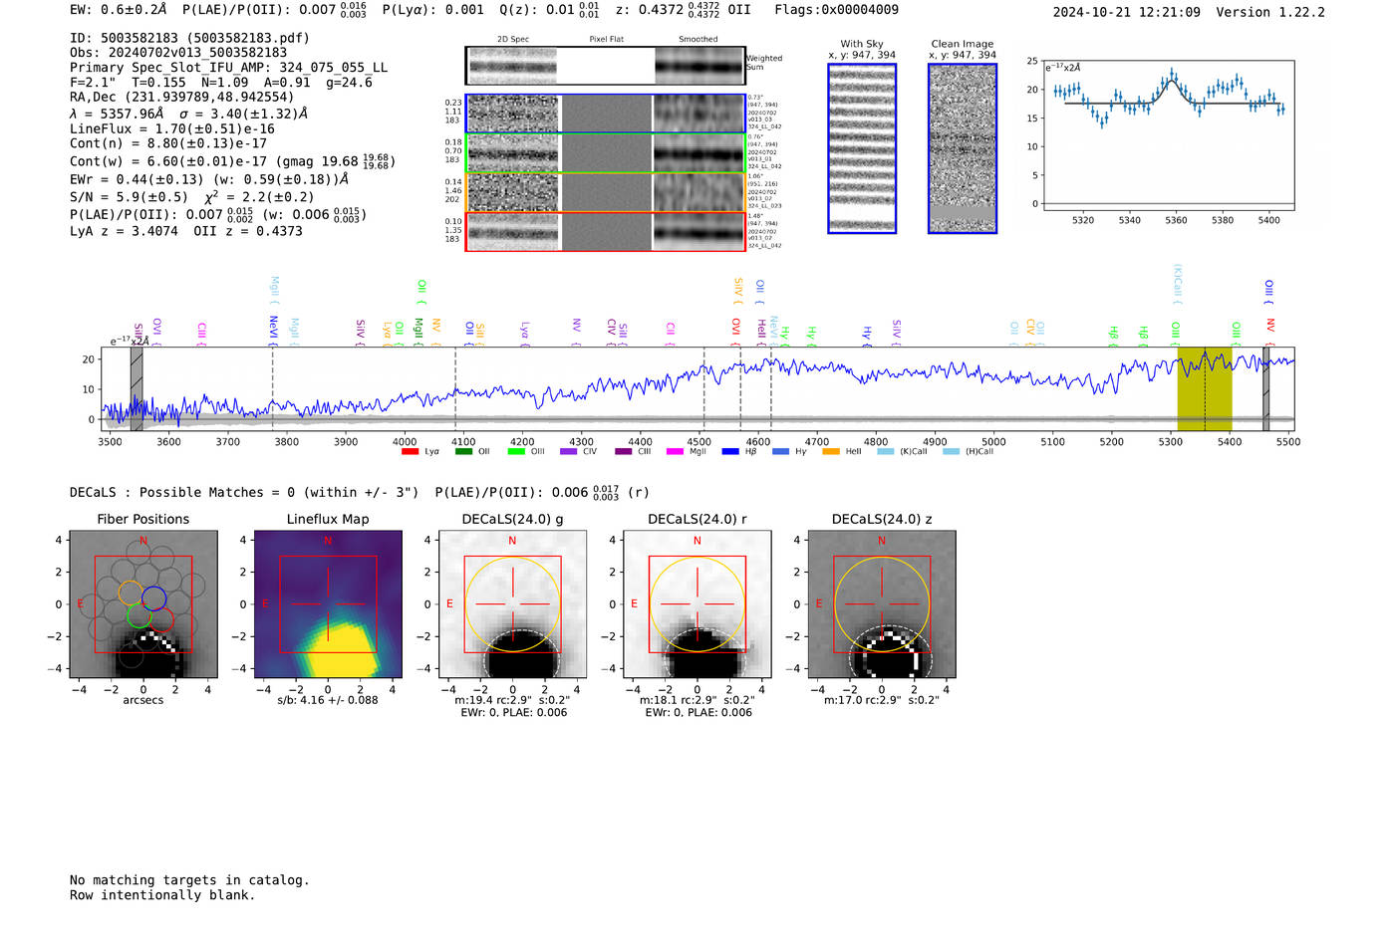Click the (K)CaII legend swatch
Viewport: 1395px width, 949px height.
(886, 452)
